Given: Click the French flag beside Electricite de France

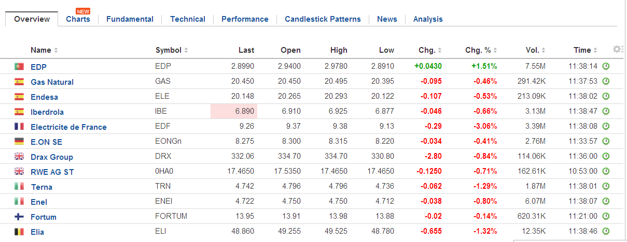Looking at the screenshot, I should click(x=19, y=127).
